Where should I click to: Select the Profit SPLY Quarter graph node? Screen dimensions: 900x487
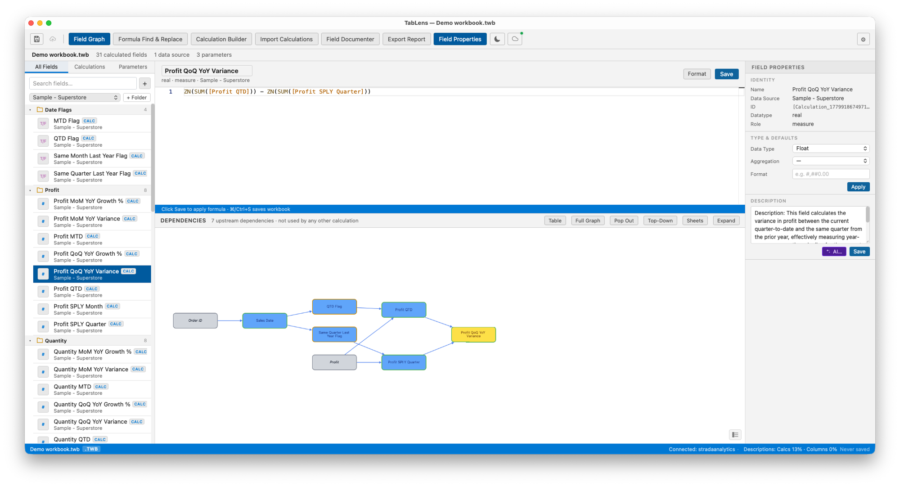click(404, 362)
